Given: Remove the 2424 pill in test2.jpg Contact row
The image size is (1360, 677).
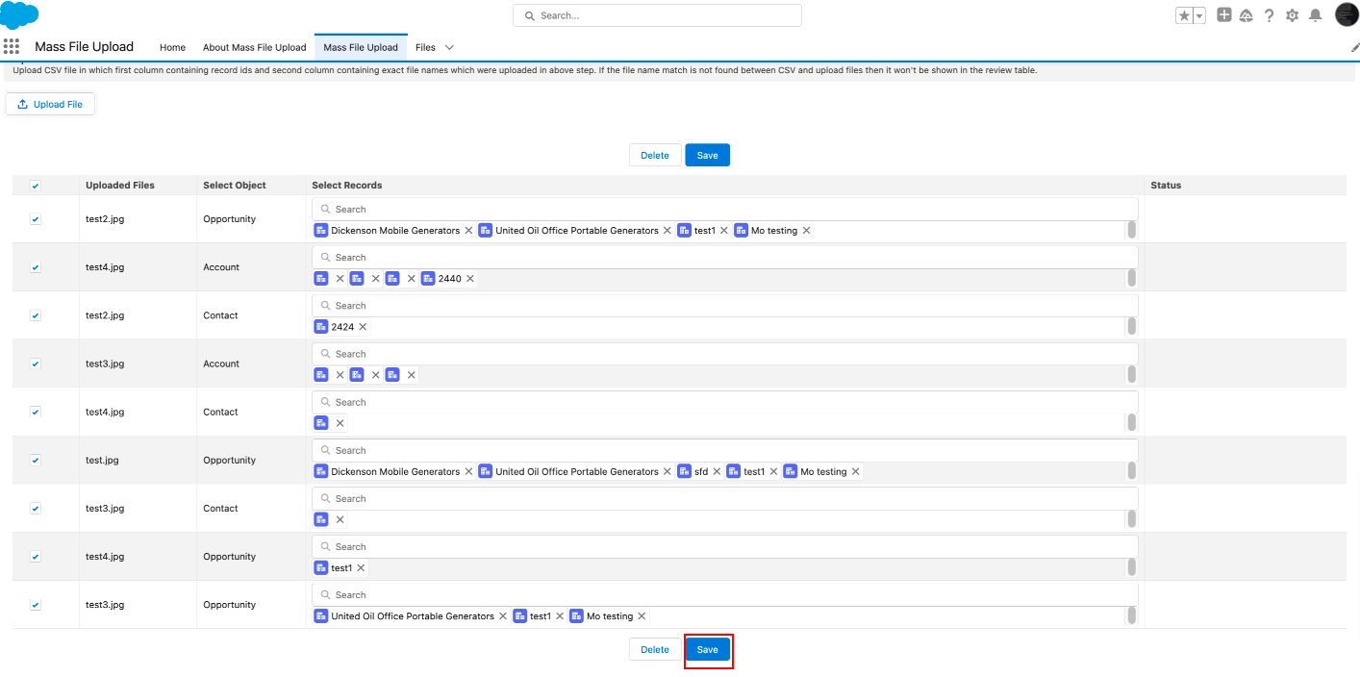Looking at the screenshot, I should coord(363,327).
